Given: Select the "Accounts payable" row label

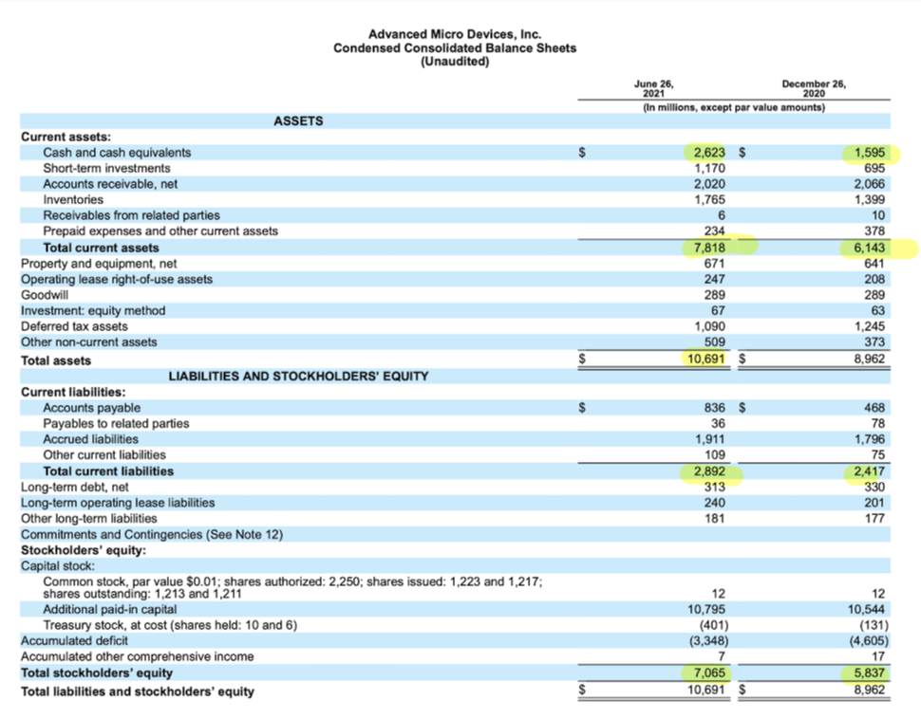Looking at the screenshot, I should [92, 408].
